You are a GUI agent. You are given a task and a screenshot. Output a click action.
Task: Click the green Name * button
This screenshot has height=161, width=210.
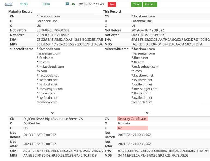tap(150, 4)
